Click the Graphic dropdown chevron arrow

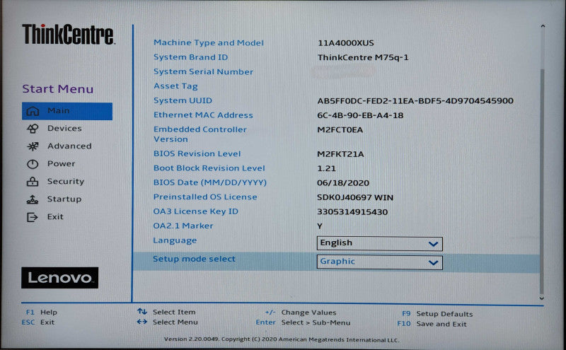pyautogui.click(x=433, y=262)
